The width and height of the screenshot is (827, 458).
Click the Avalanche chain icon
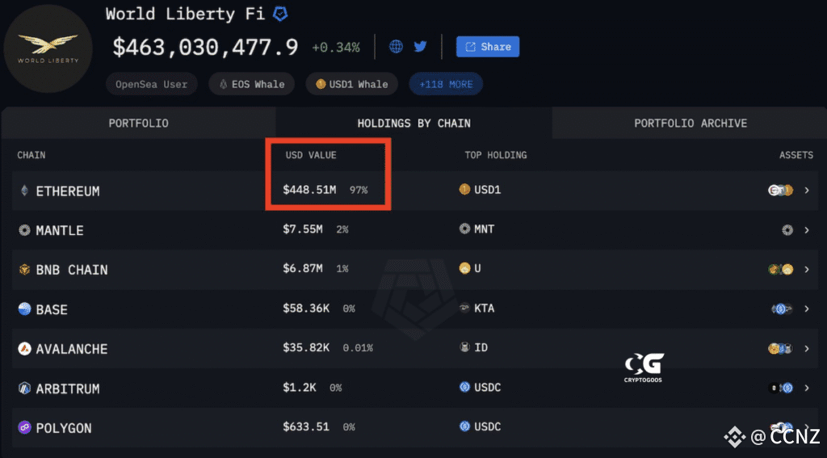[24, 349]
